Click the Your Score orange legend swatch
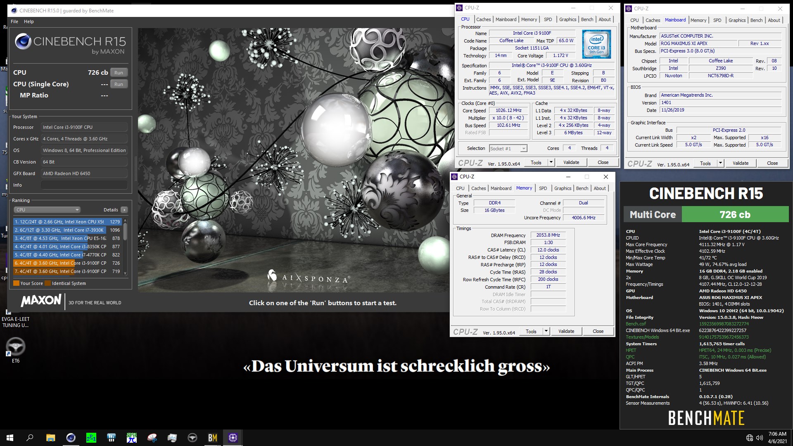793x446 pixels. point(16,283)
